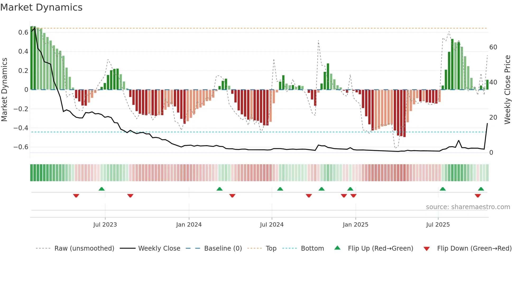Screen dimensions: 518x291
Task: Click the Weekly Close Price axis title
Action: (x=507, y=90)
